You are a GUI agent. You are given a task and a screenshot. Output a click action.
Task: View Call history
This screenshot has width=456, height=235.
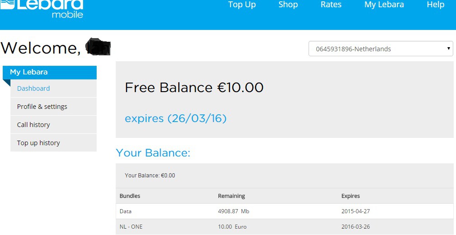click(34, 125)
